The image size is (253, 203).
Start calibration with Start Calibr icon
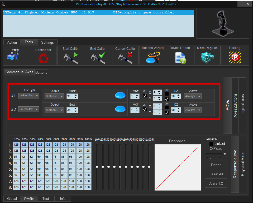71,58
